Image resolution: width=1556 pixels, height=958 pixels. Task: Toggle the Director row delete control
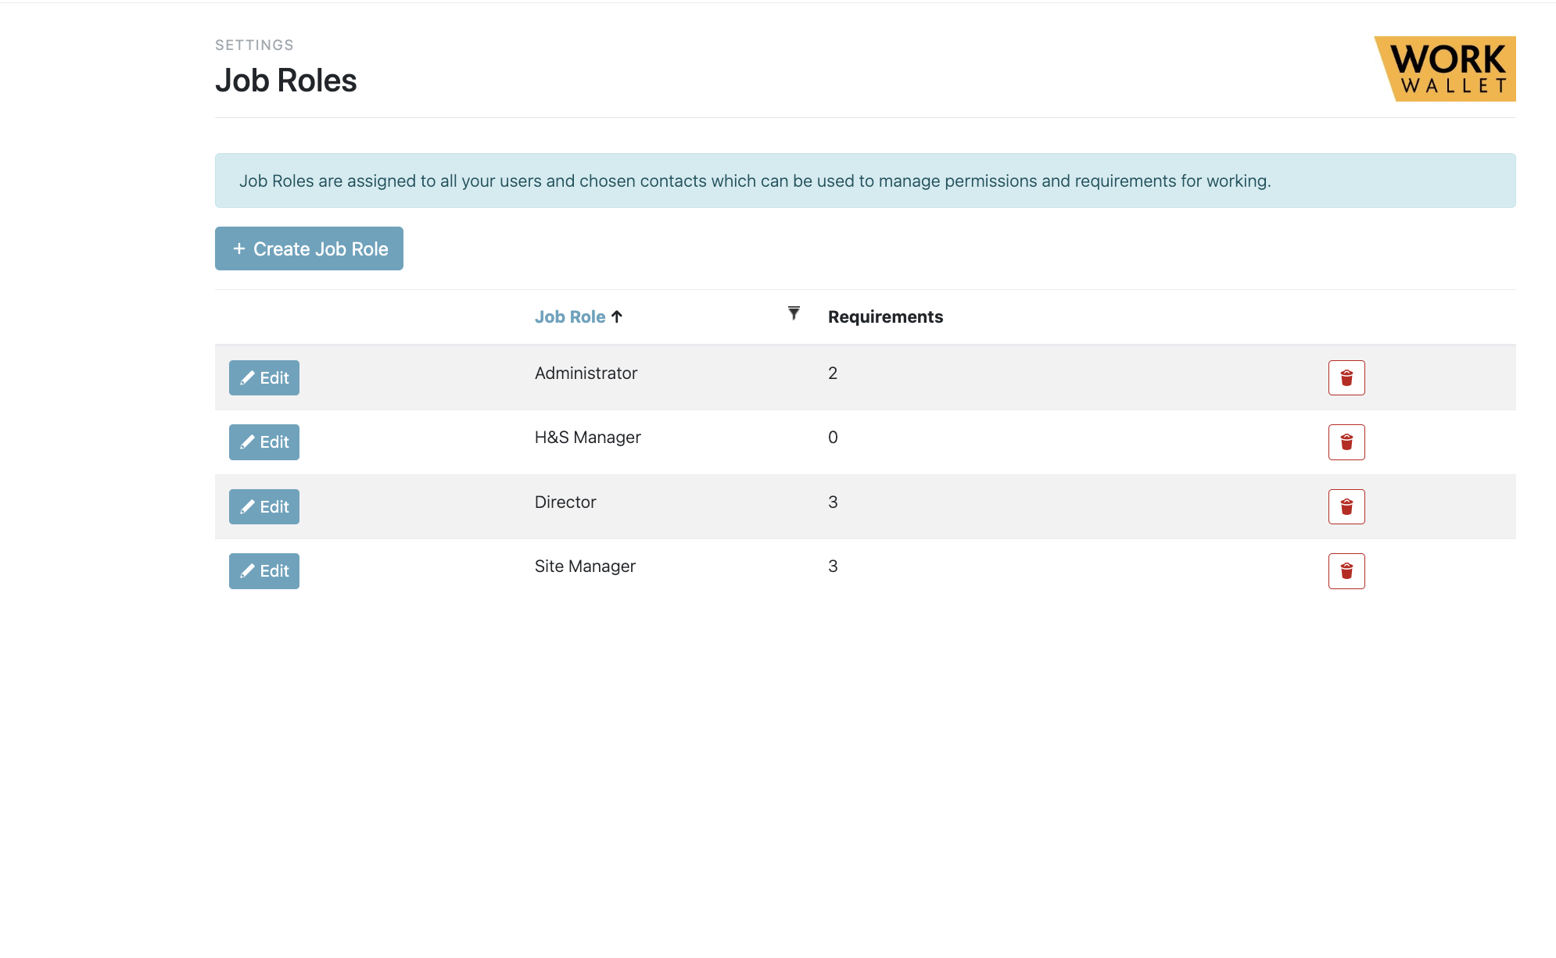pos(1346,506)
